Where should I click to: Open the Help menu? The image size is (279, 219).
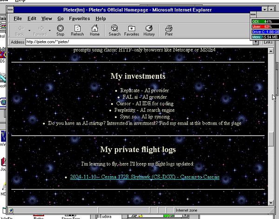click(x=100, y=19)
